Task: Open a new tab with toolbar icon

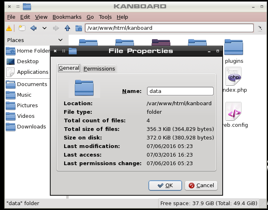Action: [x=22, y=28]
